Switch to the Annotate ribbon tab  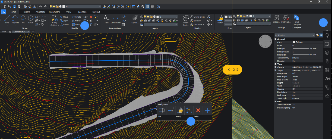(40, 12)
